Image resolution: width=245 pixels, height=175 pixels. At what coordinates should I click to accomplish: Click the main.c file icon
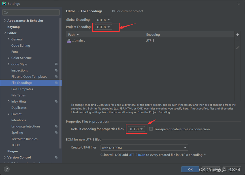(69, 41)
